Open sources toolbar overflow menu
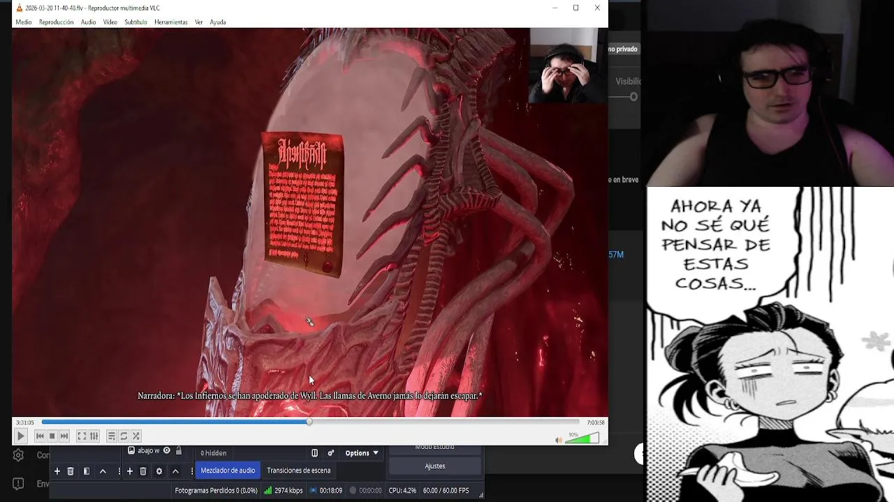 (x=192, y=471)
